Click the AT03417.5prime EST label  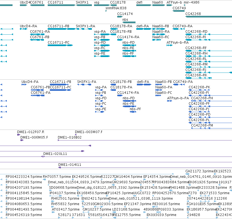(65, 209)
